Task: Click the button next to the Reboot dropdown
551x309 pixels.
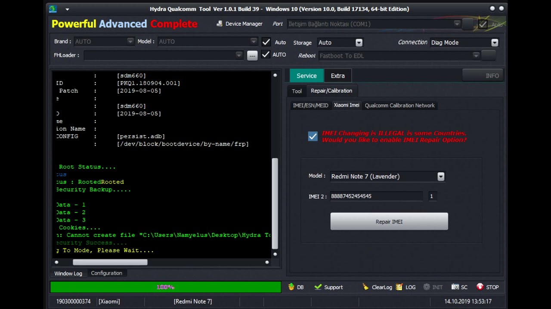Action: (489, 55)
